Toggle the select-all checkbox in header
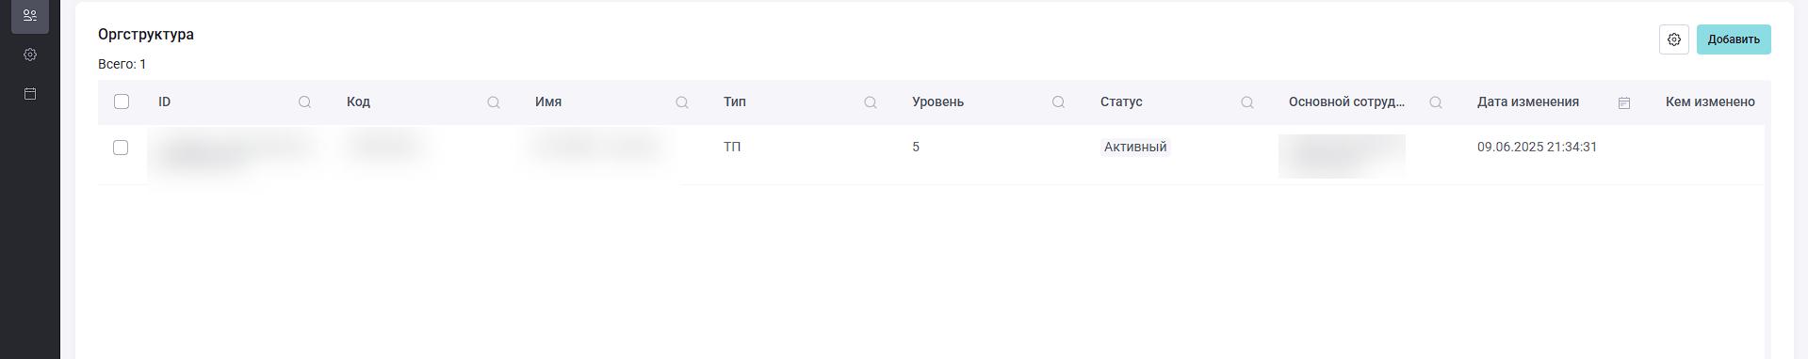The image size is (1808, 359). (x=122, y=101)
